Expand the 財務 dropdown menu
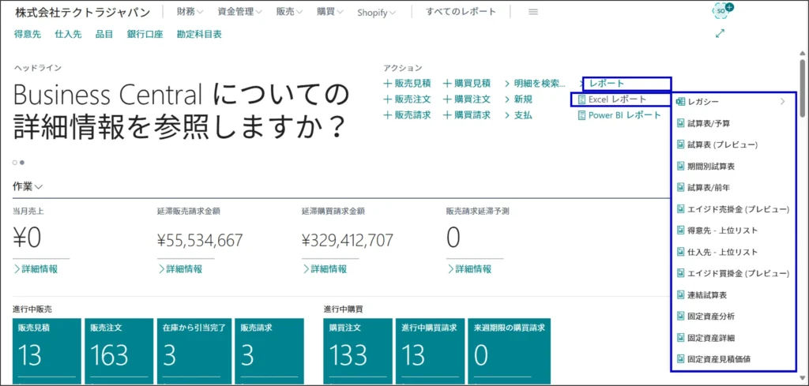The height and width of the screenshot is (386, 809). (190, 12)
